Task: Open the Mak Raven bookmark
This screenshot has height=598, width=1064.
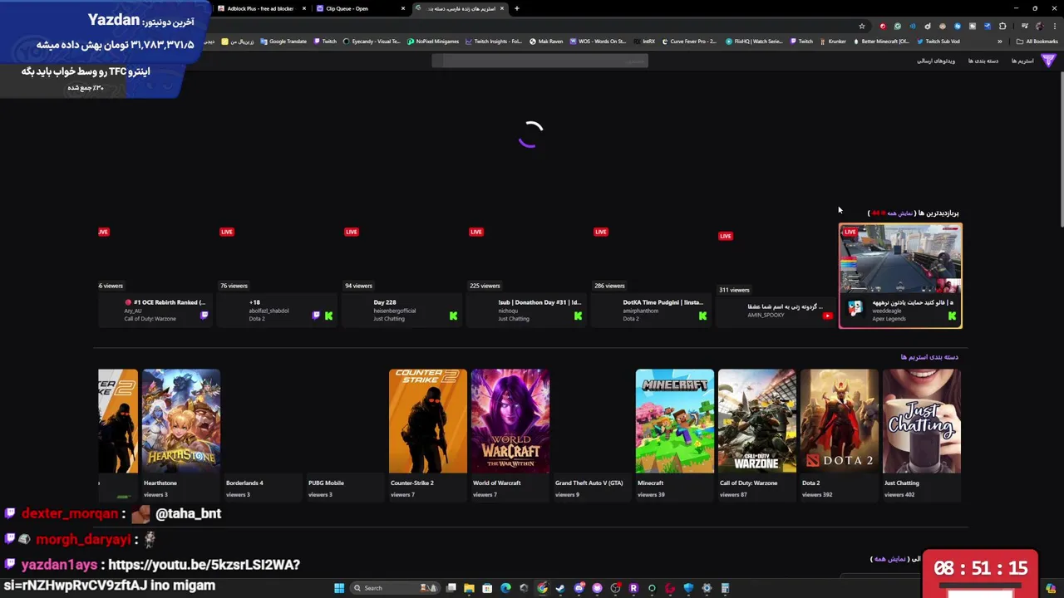Action: pos(546,42)
